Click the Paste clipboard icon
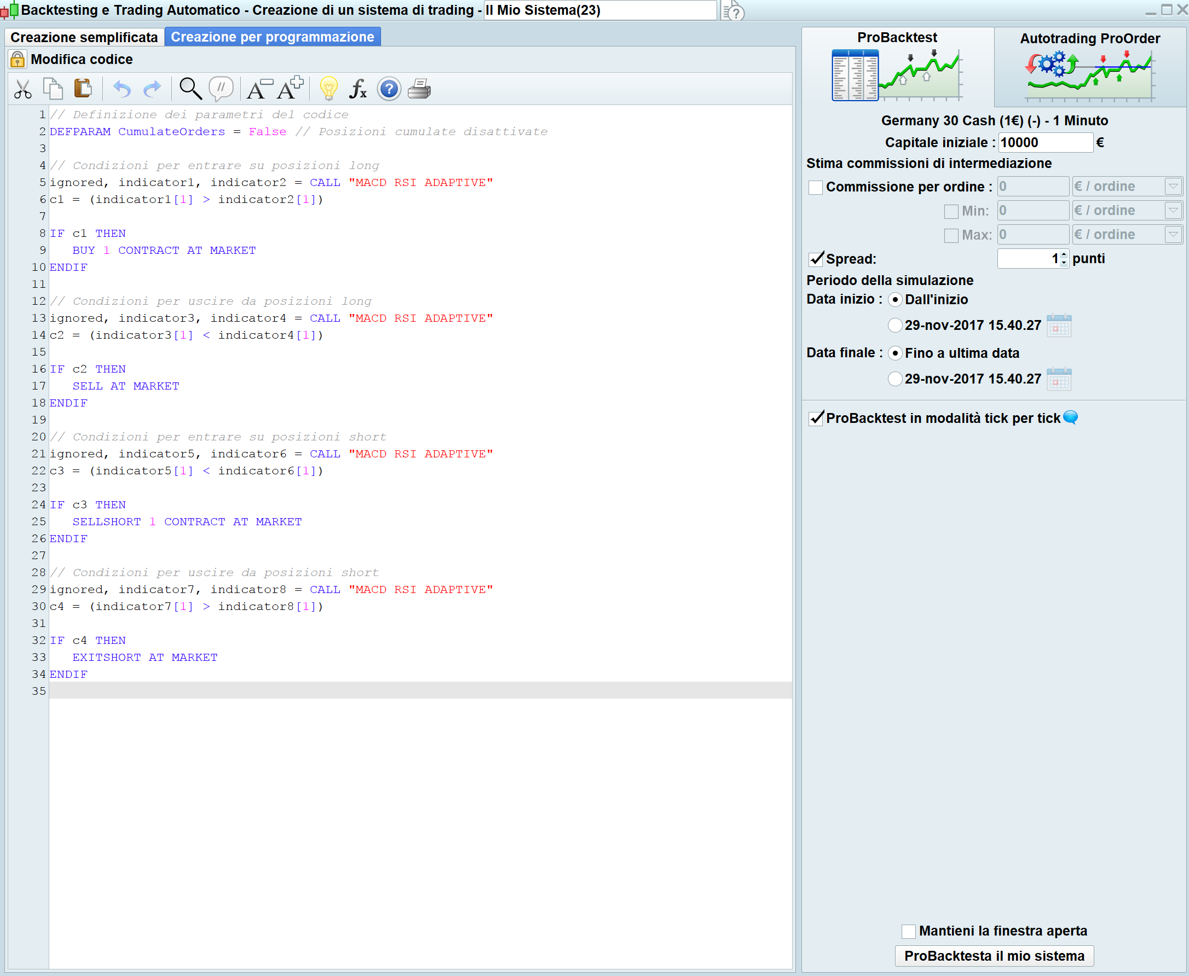 pyautogui.click(x=83, y=88)
